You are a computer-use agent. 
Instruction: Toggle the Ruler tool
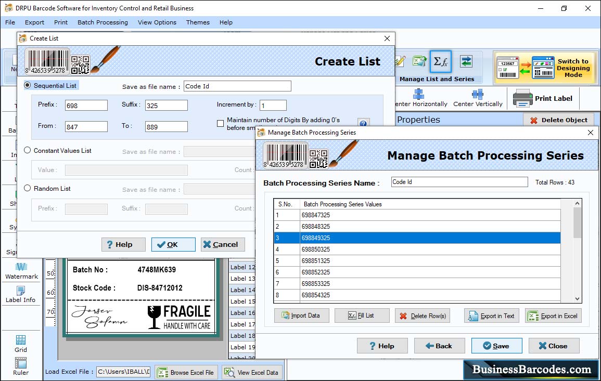click(x=21, y=366)
